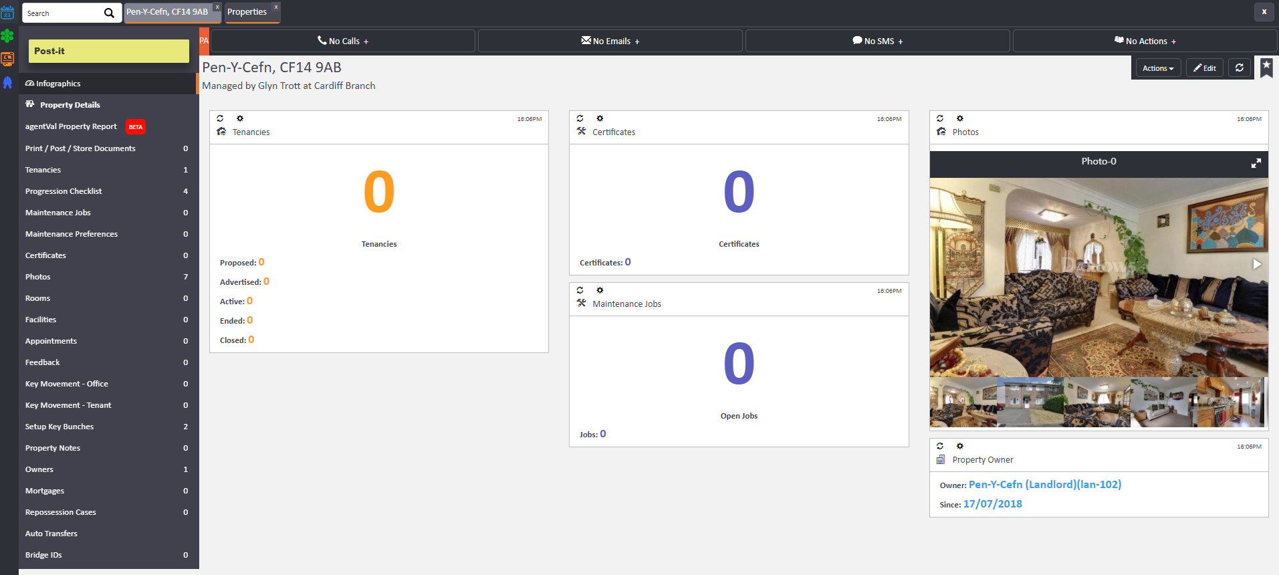Open settings gear on Maintenance Jobs widget

600,290
